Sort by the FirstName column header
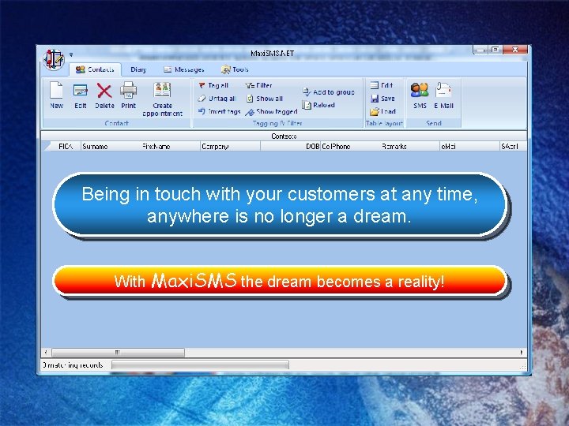Screen dimensions: 569x426 [171, 147]
